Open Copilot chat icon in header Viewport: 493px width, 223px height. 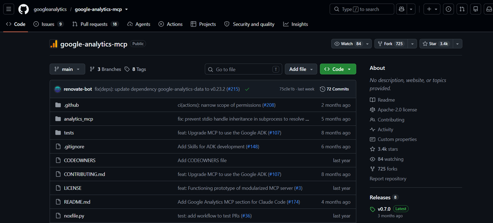(402, 9)
